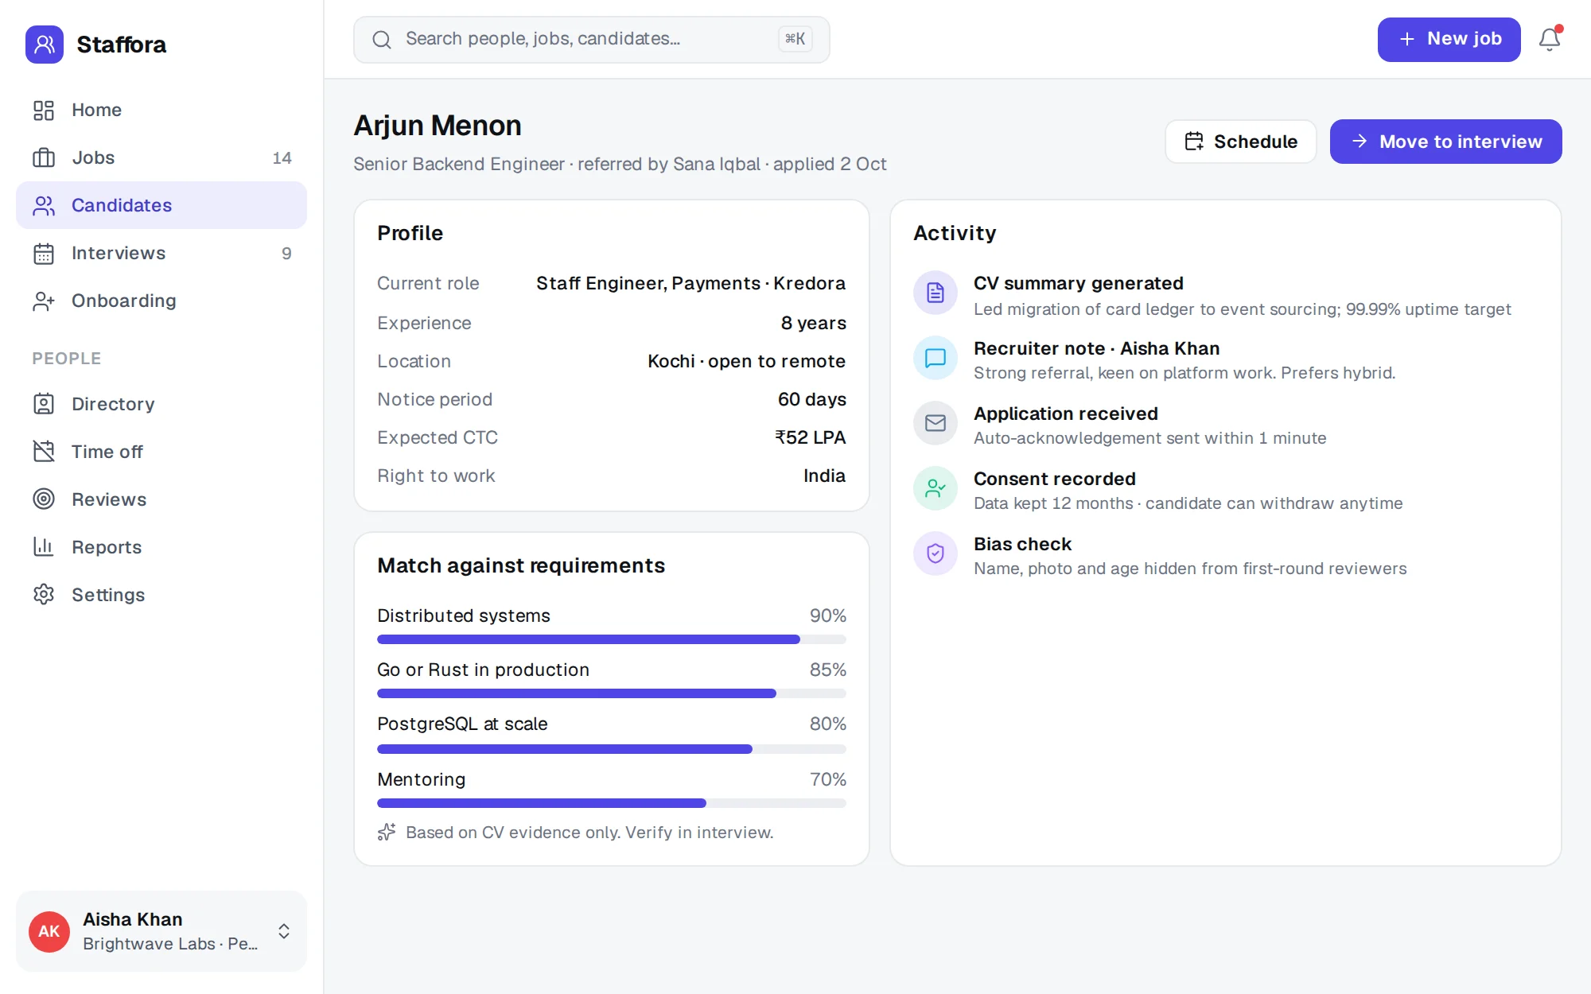Screen dimensions: 1591x994
Task: Click the Time off calendar icon
Action: click(44, 452)
